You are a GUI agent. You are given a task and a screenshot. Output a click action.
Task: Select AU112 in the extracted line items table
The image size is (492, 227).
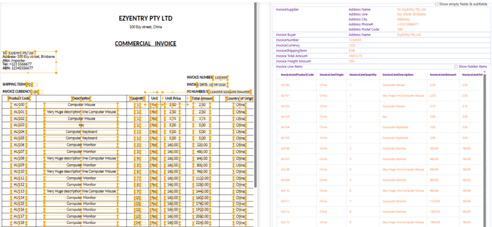click(x=285, y=212)
